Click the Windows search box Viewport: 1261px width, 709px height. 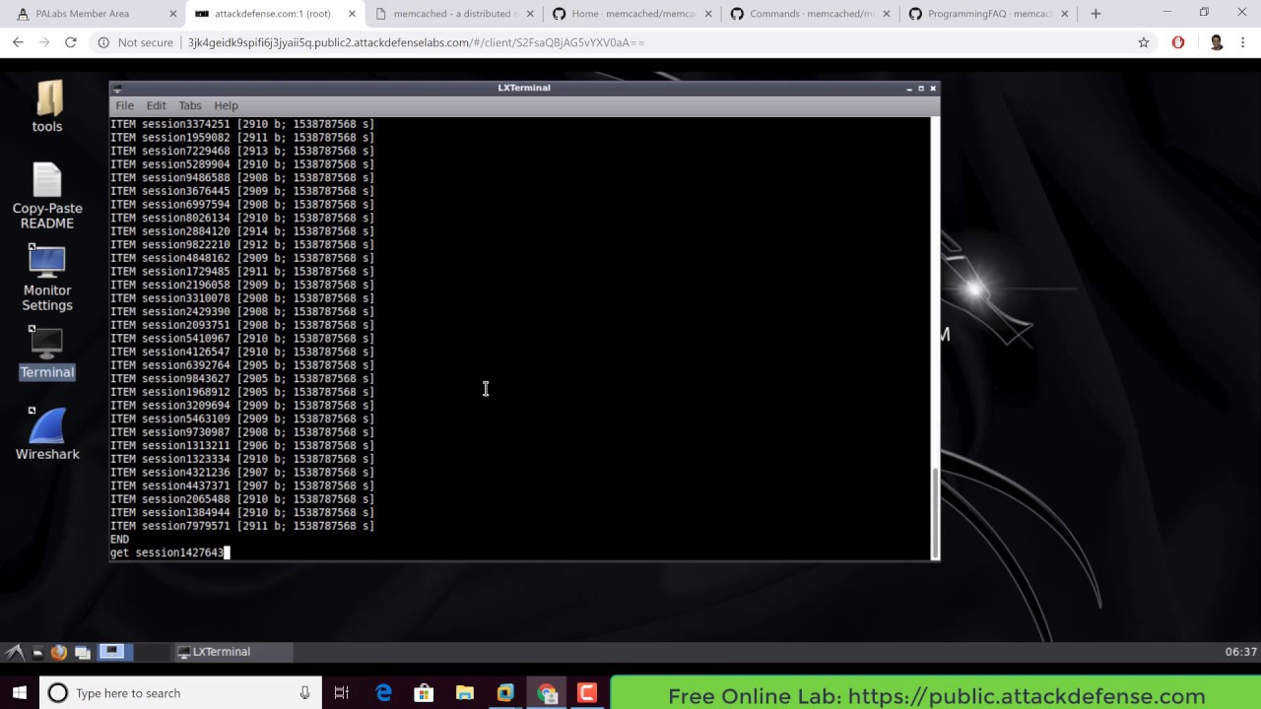180,693
